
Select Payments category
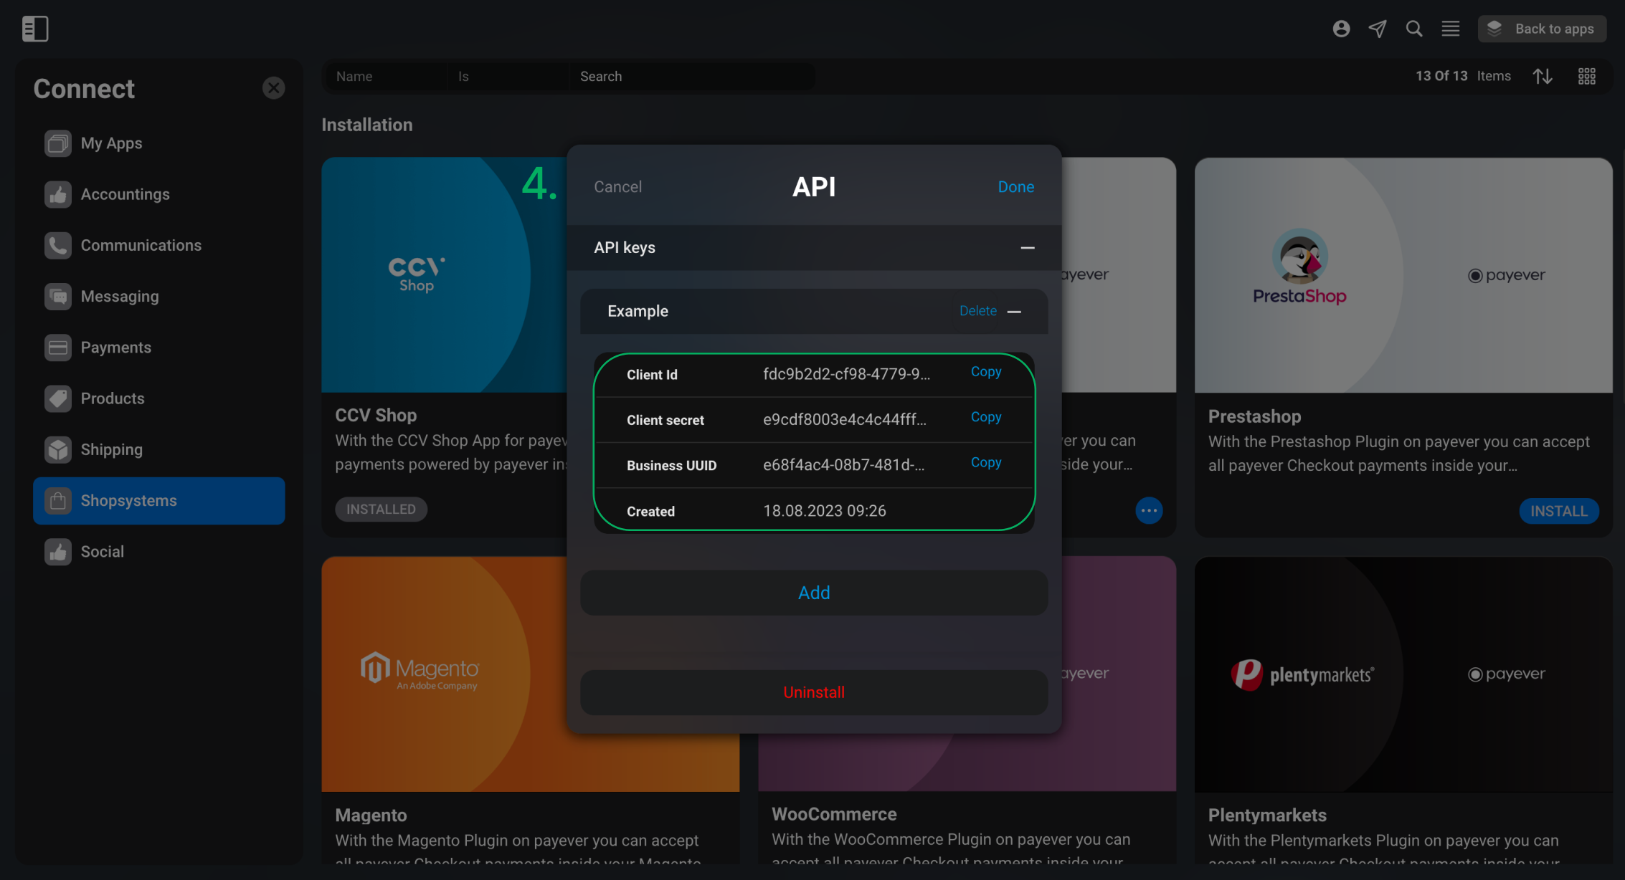point(158,348)
